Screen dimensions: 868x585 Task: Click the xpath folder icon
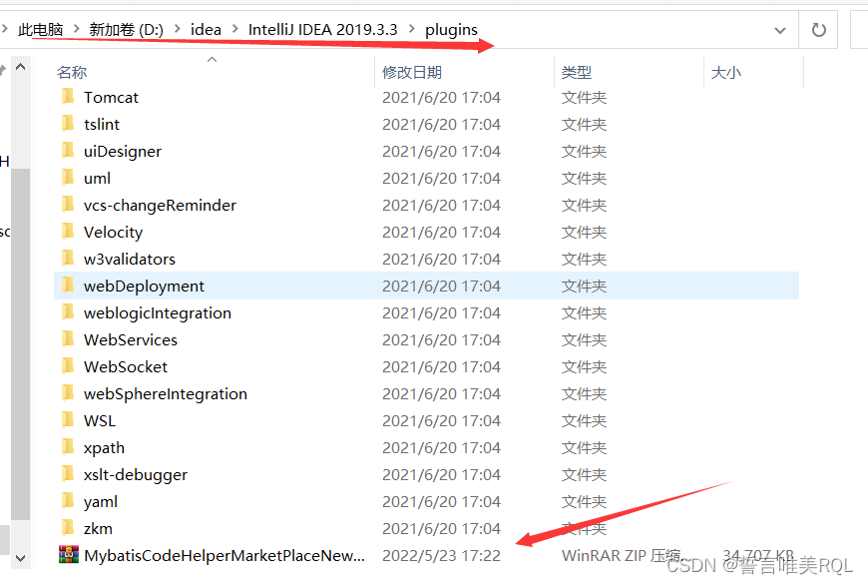[68, 447]
